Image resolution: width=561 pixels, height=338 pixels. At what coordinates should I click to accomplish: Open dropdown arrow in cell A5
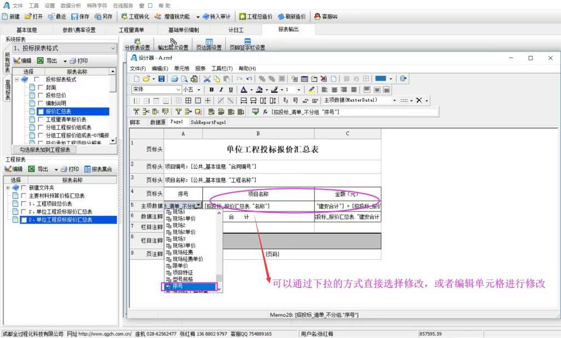pos(198,205)
